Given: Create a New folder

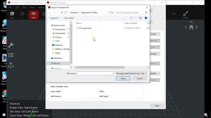Looking at the screenshot, I should pyautogui.click(x=69, y=18).
